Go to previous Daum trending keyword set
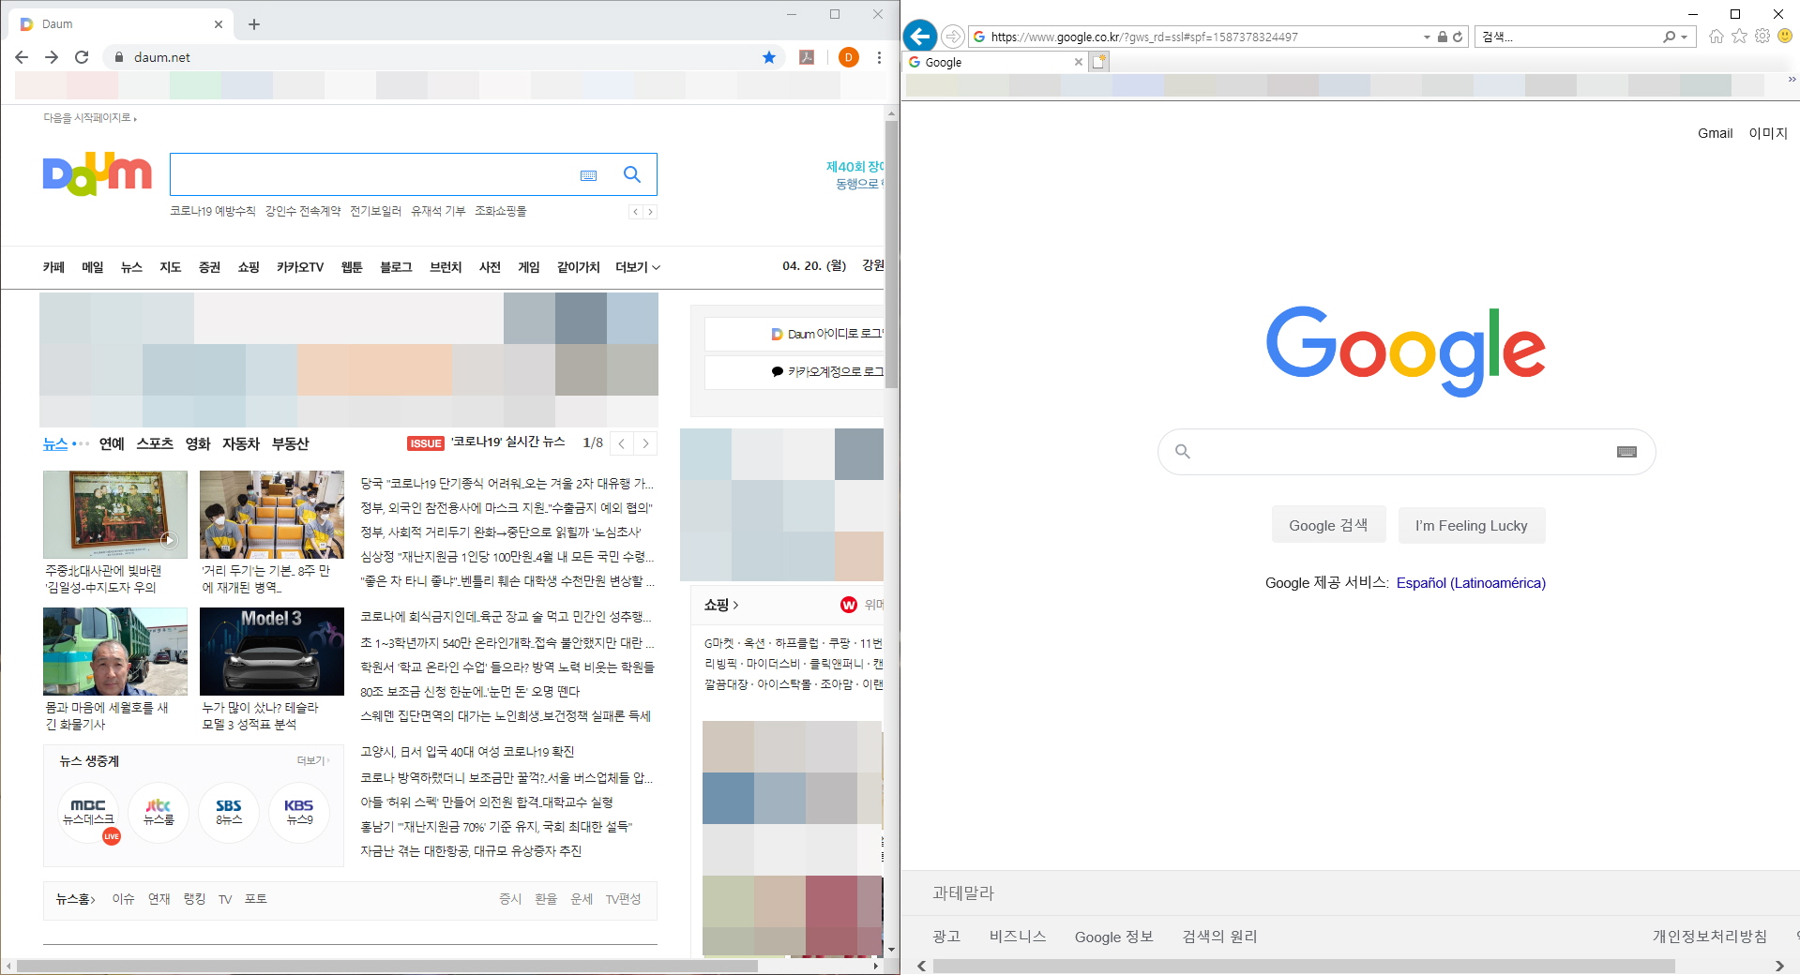The height and width of the screenshot is (975, 1800). (x=635, y=212)
